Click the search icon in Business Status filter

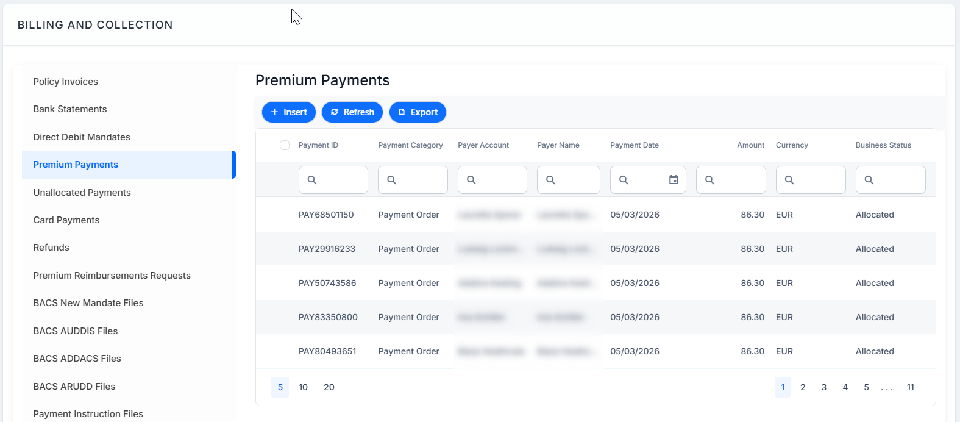click(x=869, y=180)
